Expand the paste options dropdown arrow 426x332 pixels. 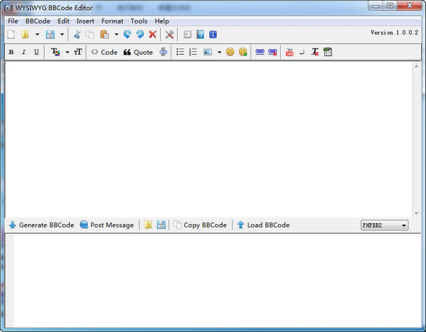tap(117, 35)
